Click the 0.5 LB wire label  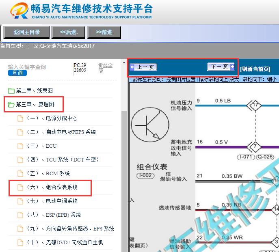point(223,101)
